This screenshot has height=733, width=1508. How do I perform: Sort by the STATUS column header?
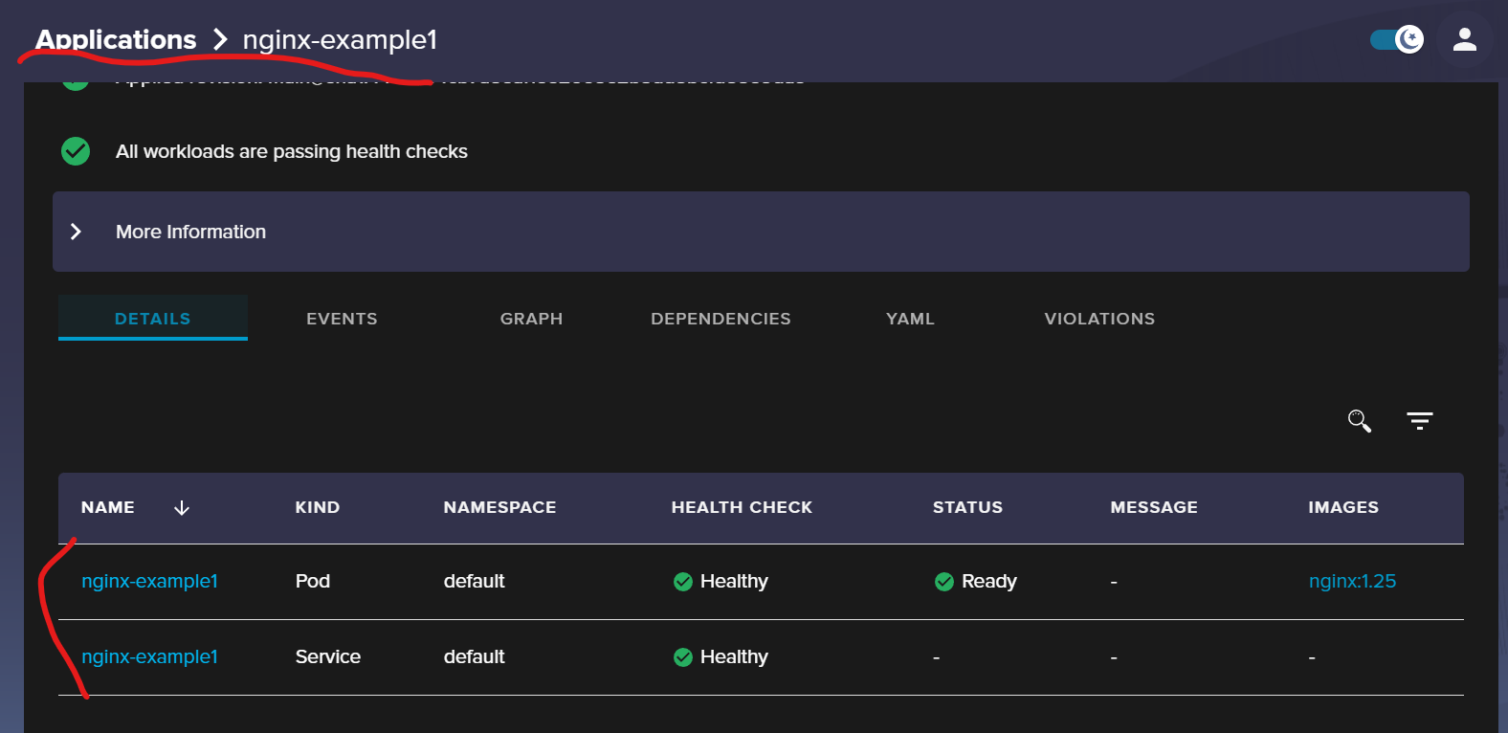click(x=967, y=507)
